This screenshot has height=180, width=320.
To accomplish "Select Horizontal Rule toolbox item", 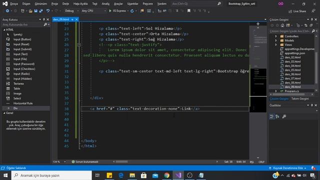I will (23, 103).
